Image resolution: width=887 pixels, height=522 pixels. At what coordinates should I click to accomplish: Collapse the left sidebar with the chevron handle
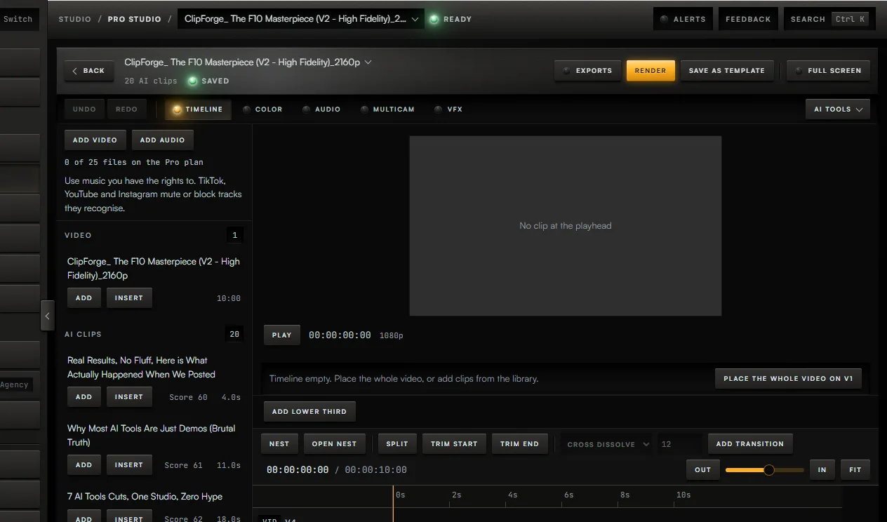(47, 316)
